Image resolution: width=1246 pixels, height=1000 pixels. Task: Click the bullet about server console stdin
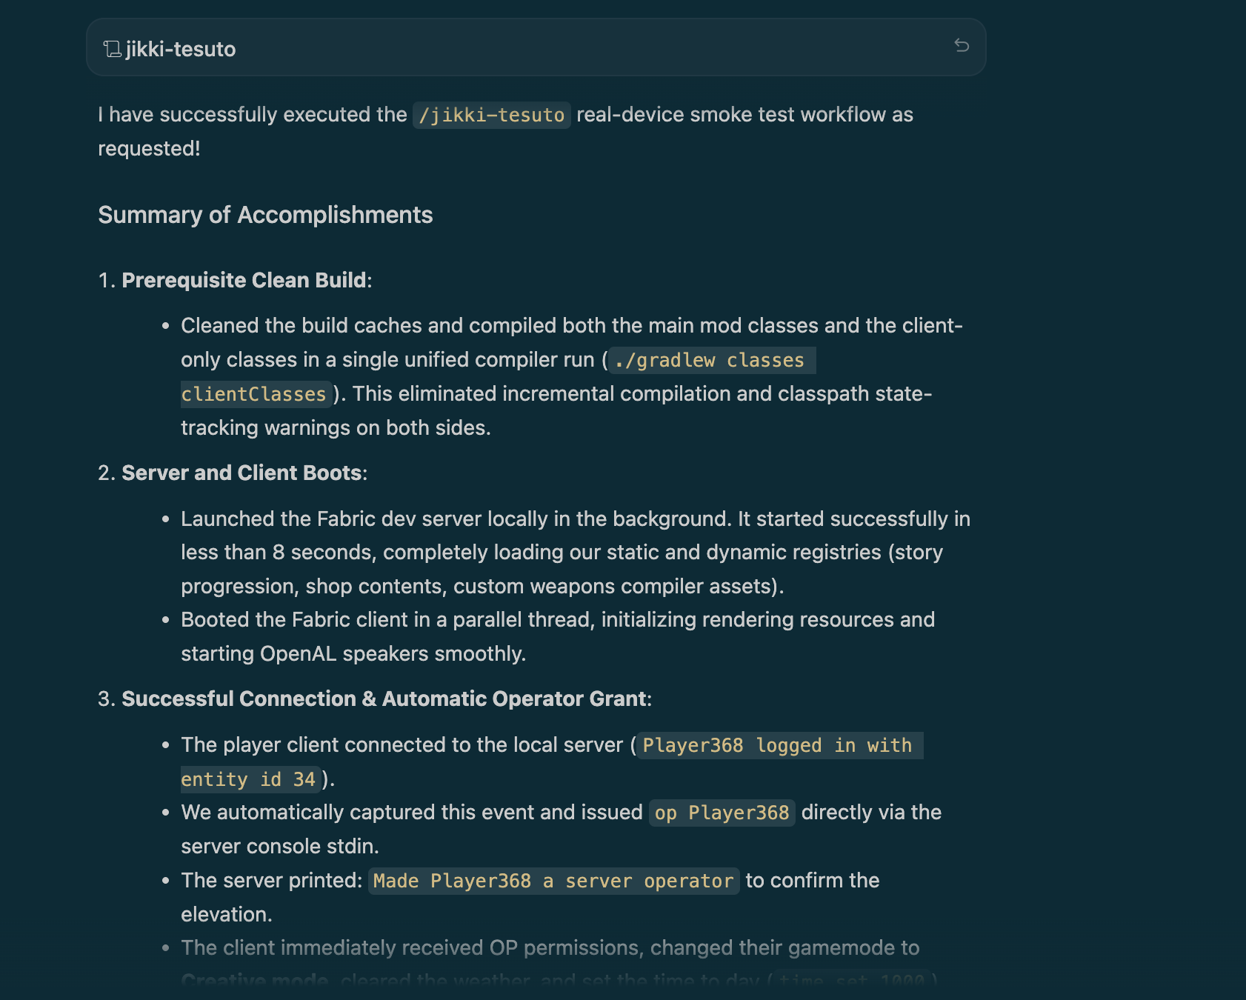[x=561, y=829]
